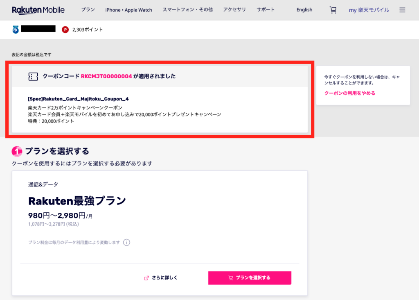The height and width of the screenshot is (300, 419).
Task: Click クーポンを使用するにはプランを選択する必要があります text
Action: tap(82, 163)
